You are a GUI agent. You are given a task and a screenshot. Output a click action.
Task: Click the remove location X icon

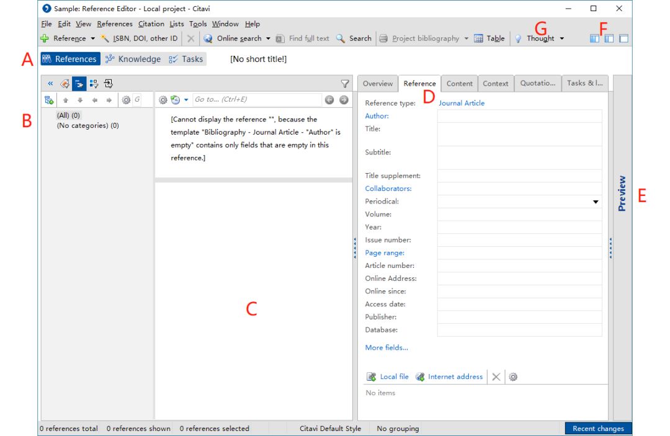tap(496, 377)
